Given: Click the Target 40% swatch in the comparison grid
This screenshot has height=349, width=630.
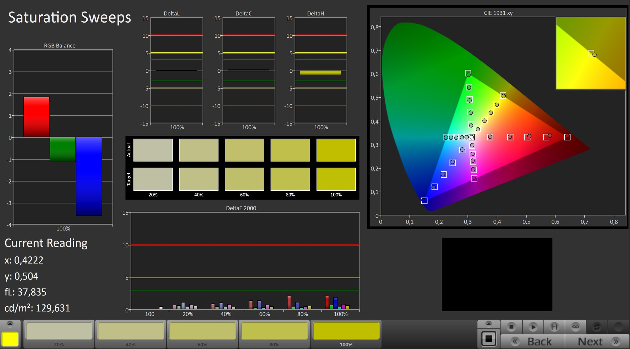Looking at the screenshot, I should (199, 179).
